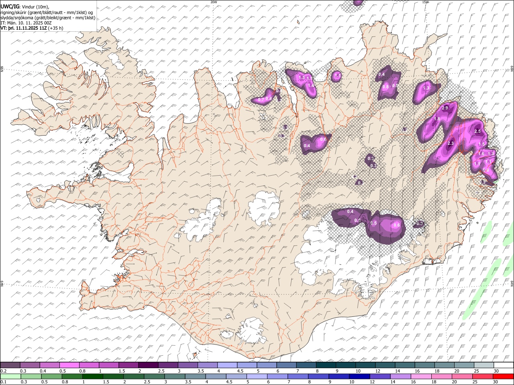Click the 'slydda/snjókoma' legend description line

pyautogui.click(x=48, y=18)
